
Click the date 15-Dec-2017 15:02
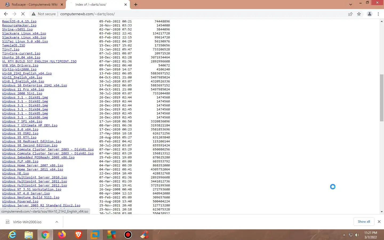point(115,45)
